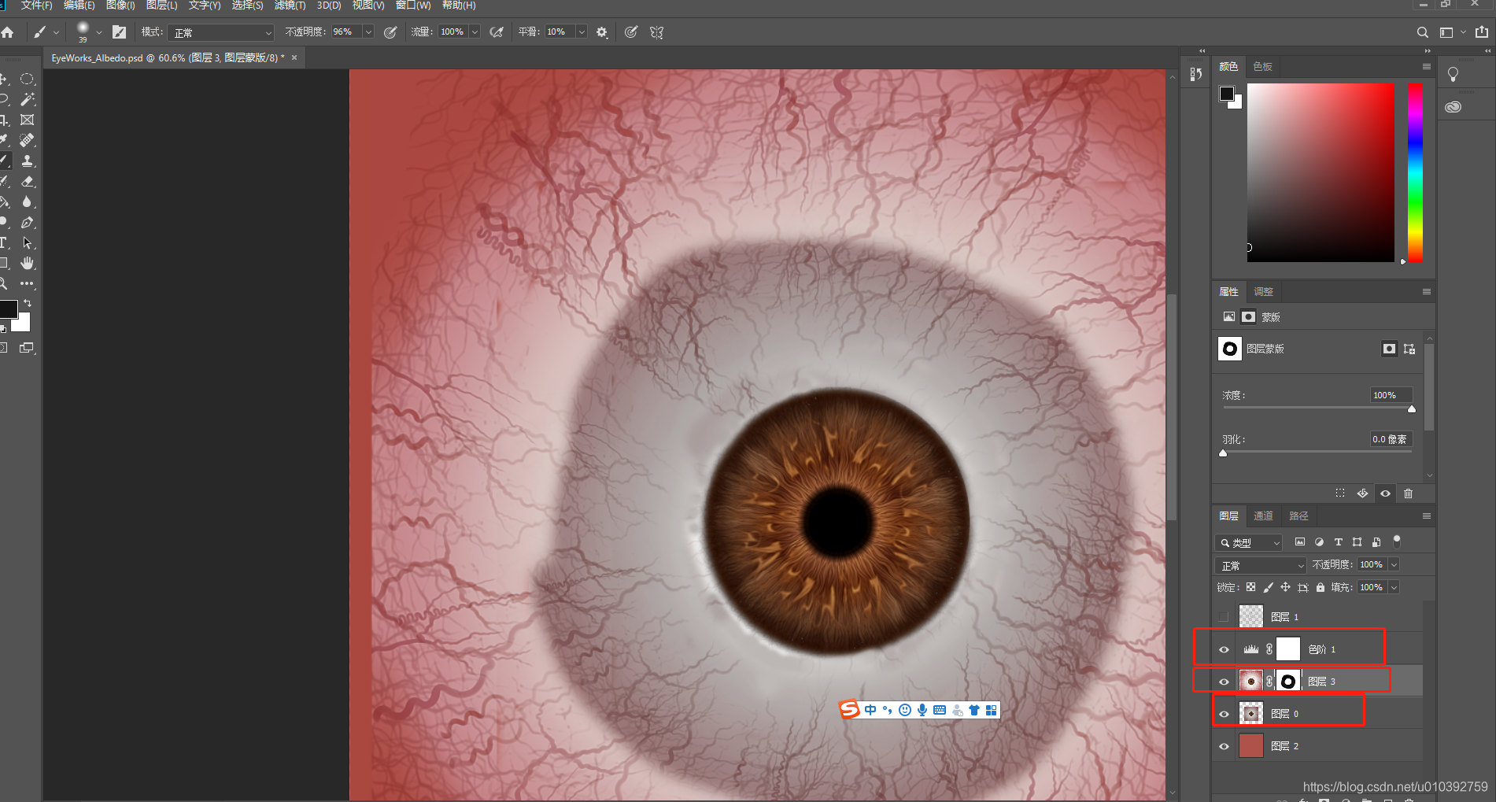Expand the brush opacity 96% dropdown
The image size is (1496, 802).
368,32
